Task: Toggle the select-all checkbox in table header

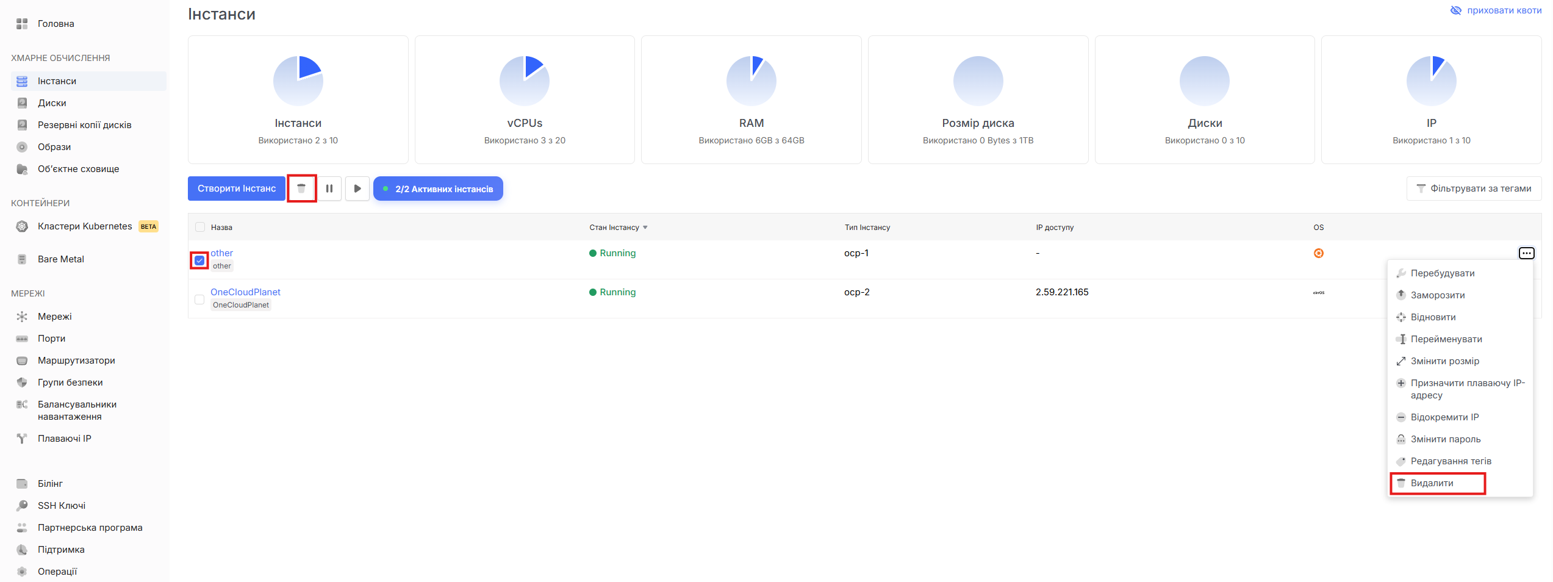Action: (x=200, y=228)
